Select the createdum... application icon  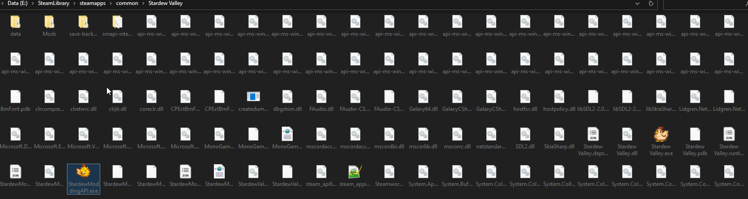click(253, 101)
